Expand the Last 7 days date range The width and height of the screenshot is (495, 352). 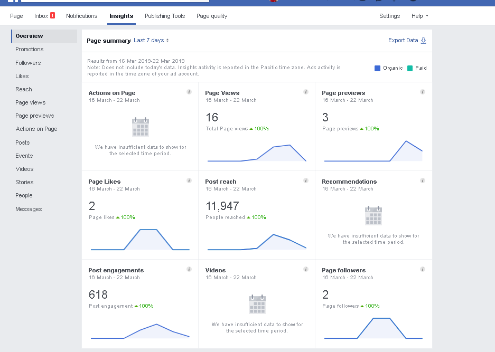pos(151,41)
